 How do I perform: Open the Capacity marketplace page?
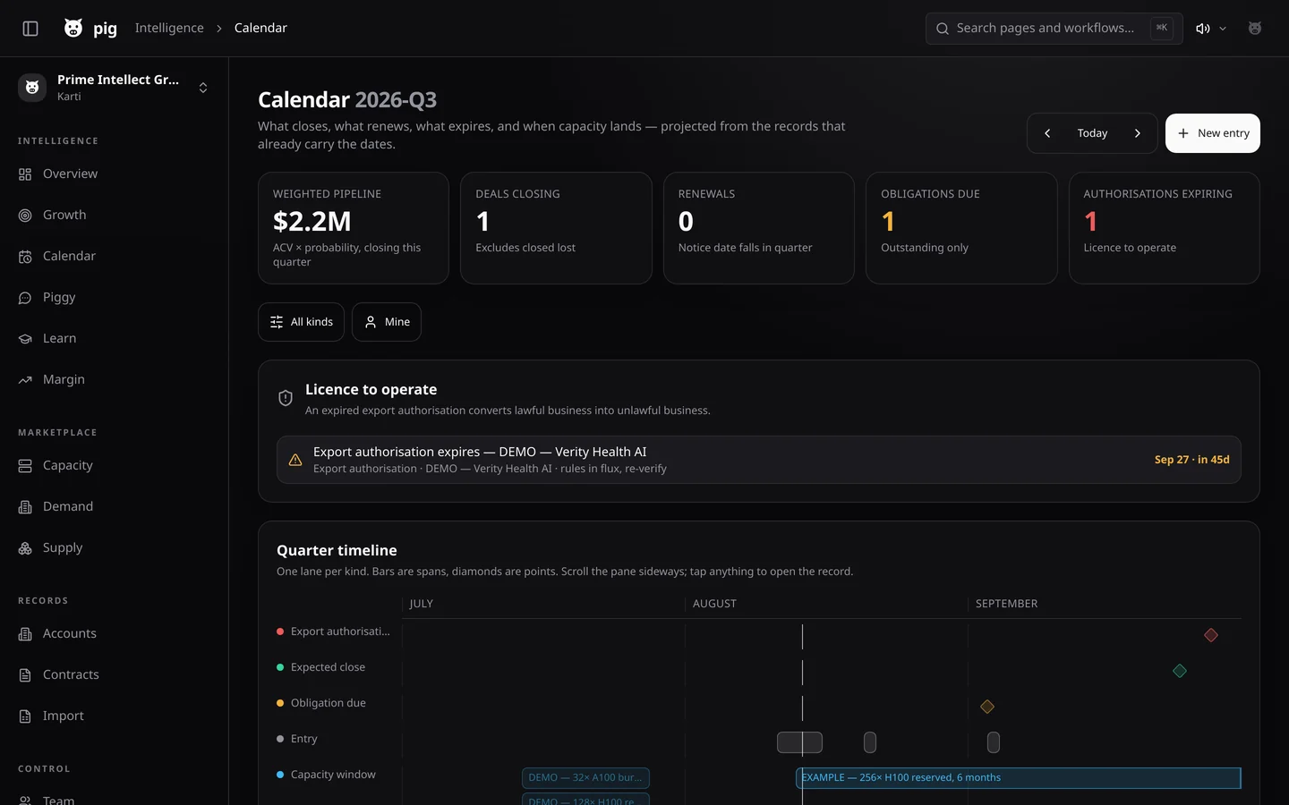coord(114,466)
